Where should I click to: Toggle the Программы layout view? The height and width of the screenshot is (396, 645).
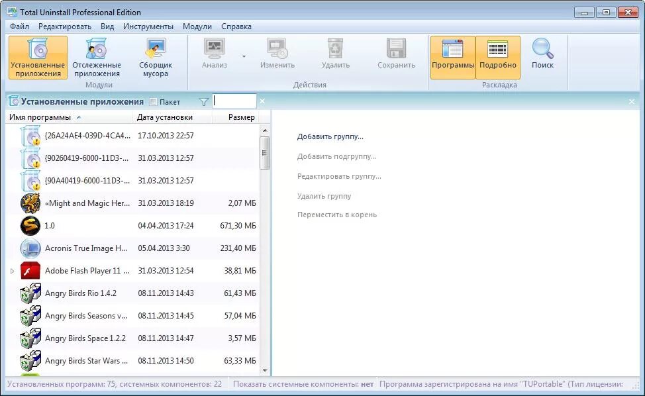click(452, 58)
